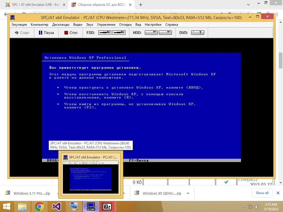Click the DVD drive icon

[x=198, y=33]
